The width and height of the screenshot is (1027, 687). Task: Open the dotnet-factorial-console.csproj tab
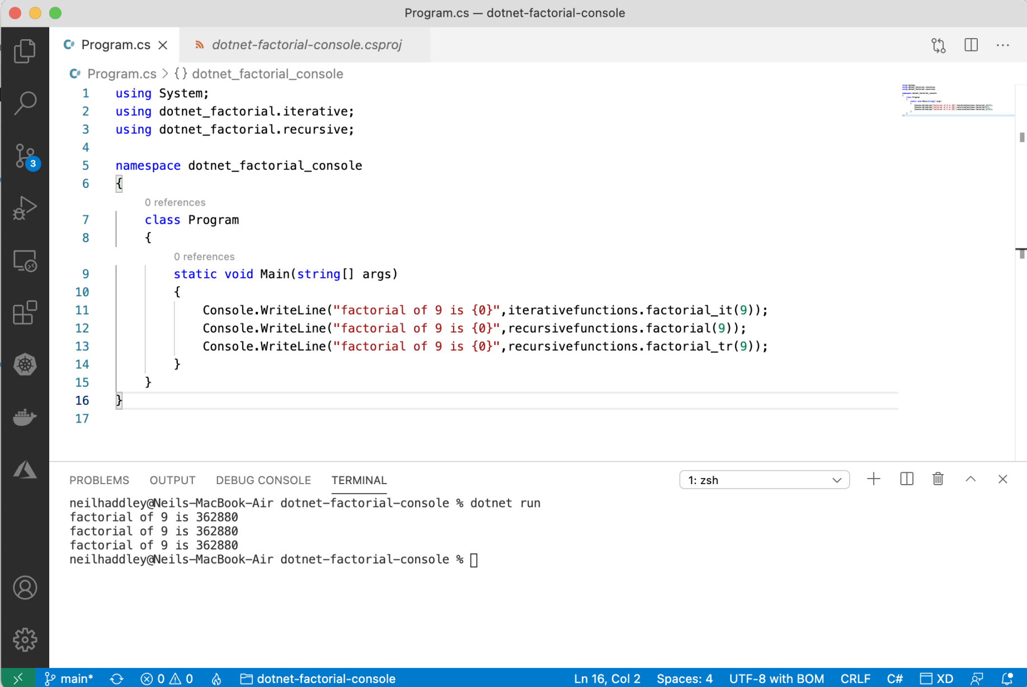[x=306, y=45]
